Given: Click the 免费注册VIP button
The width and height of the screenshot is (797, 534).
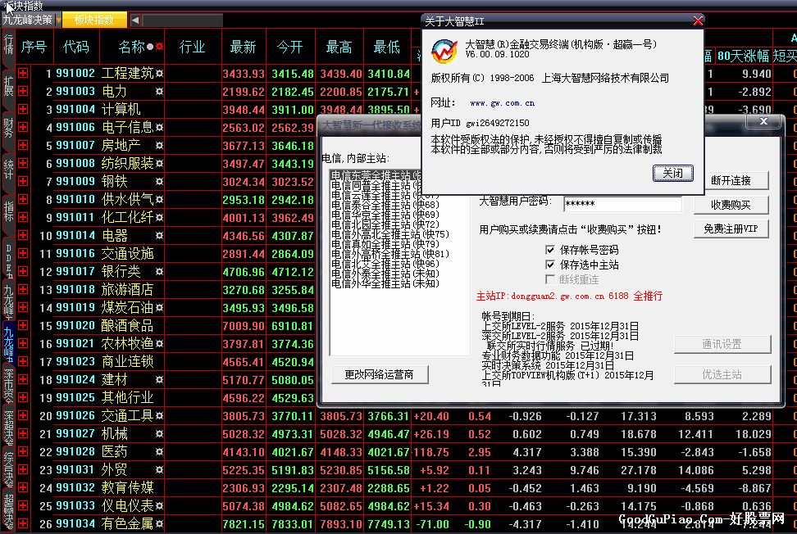Looking at the screenshot, I should pos(731,229).
